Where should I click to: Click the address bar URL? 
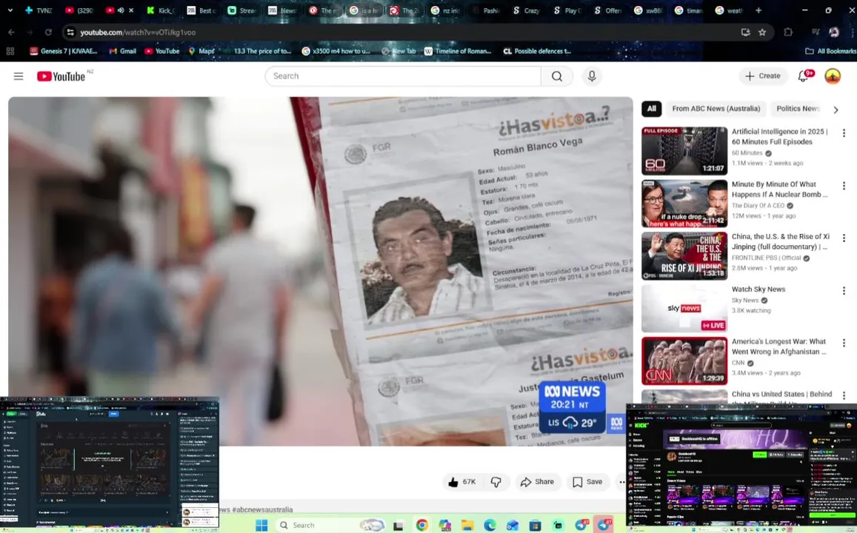click(x=138, y=33)
